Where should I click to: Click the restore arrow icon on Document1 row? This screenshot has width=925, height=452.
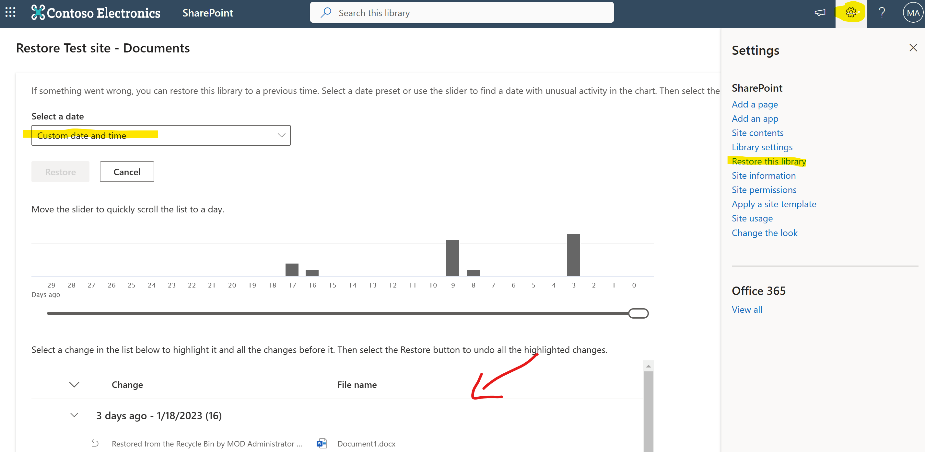(x=95, y=443)
